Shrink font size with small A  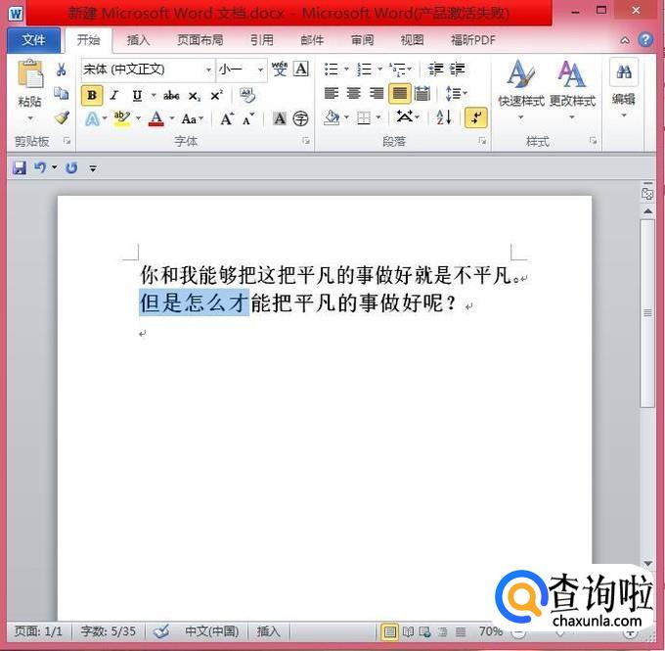tap(248, 118)
